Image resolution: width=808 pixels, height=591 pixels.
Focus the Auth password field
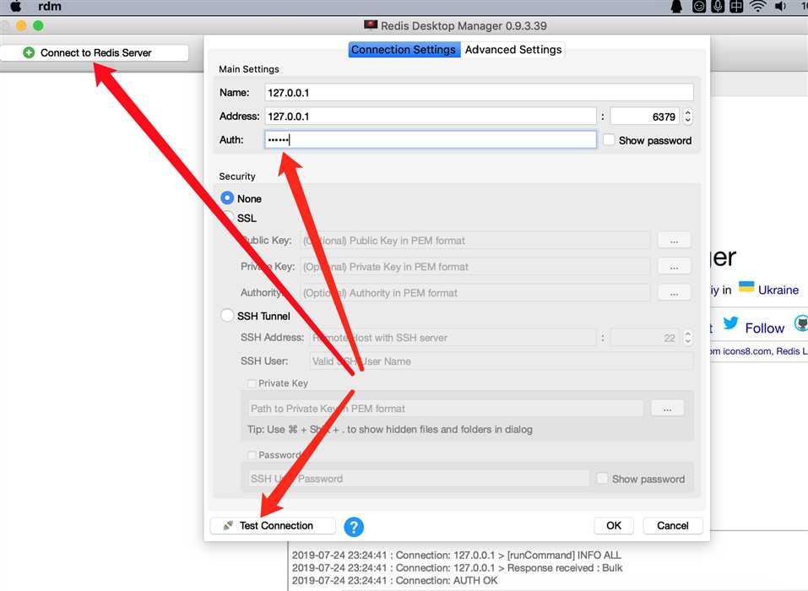(x=431, y=139)
